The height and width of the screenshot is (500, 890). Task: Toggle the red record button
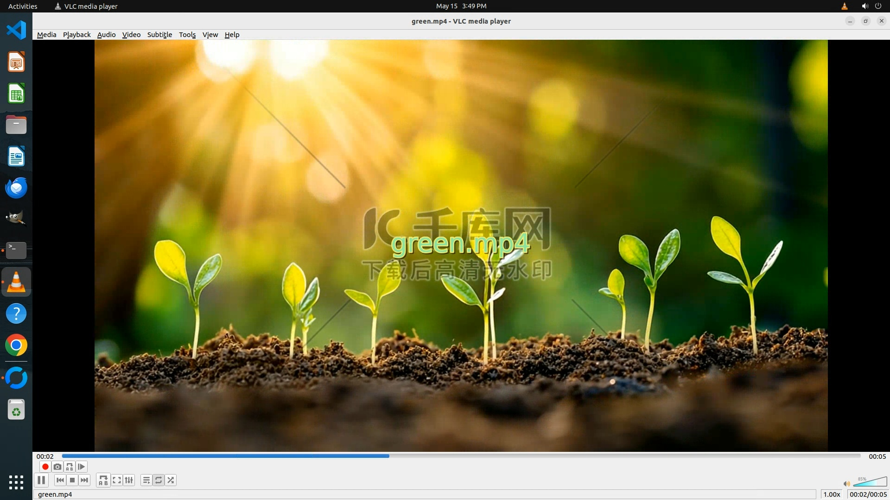tap(45, 467)
